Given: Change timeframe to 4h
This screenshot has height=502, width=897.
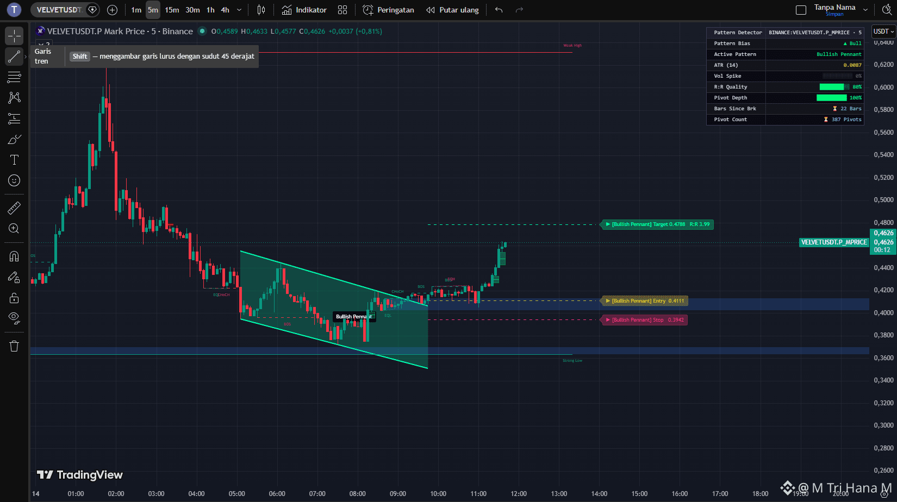Looking at the screenshot, I should (225, 10).
